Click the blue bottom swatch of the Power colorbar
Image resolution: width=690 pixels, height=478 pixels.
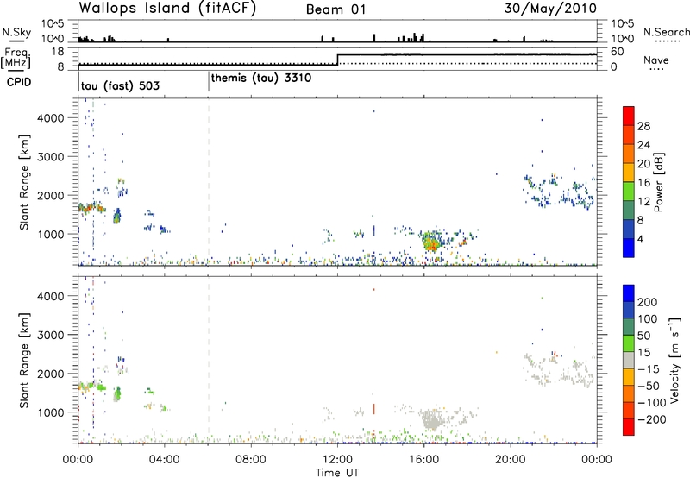629,248
